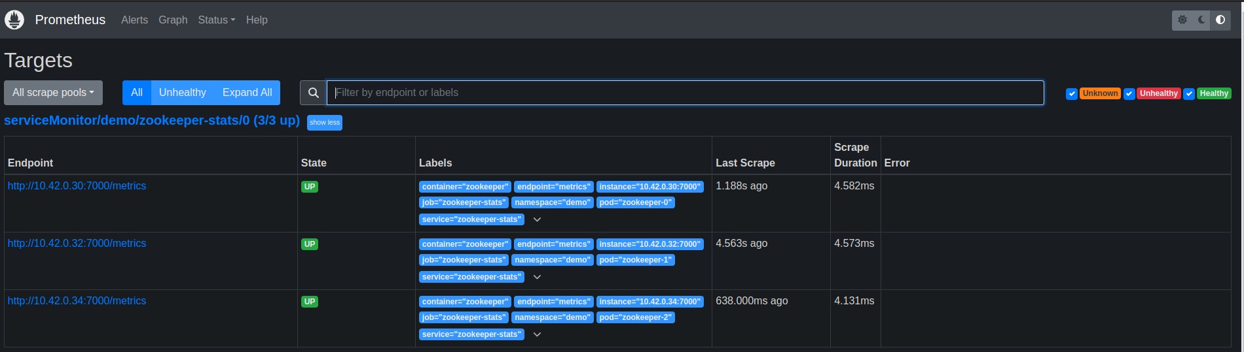
Task: Select the auto contrast theme icon
Action: (1220, 20)
